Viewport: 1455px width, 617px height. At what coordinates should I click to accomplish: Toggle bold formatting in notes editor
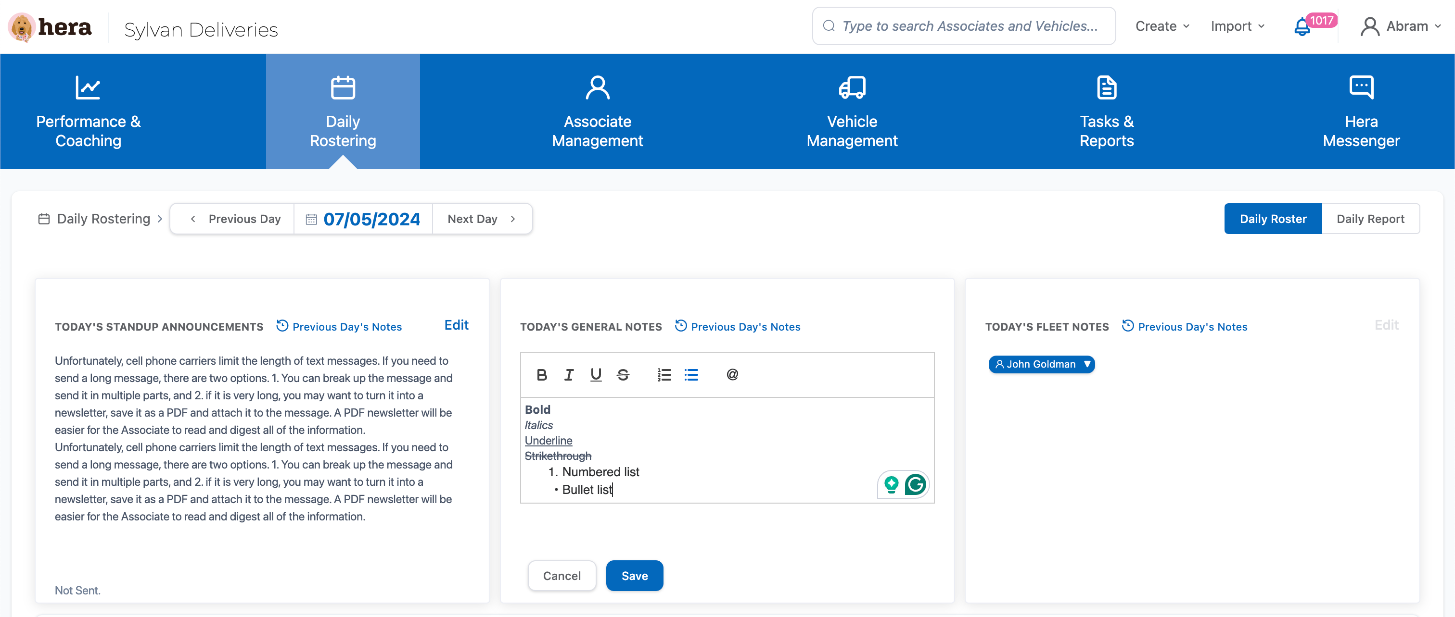(x=542, y=374)
